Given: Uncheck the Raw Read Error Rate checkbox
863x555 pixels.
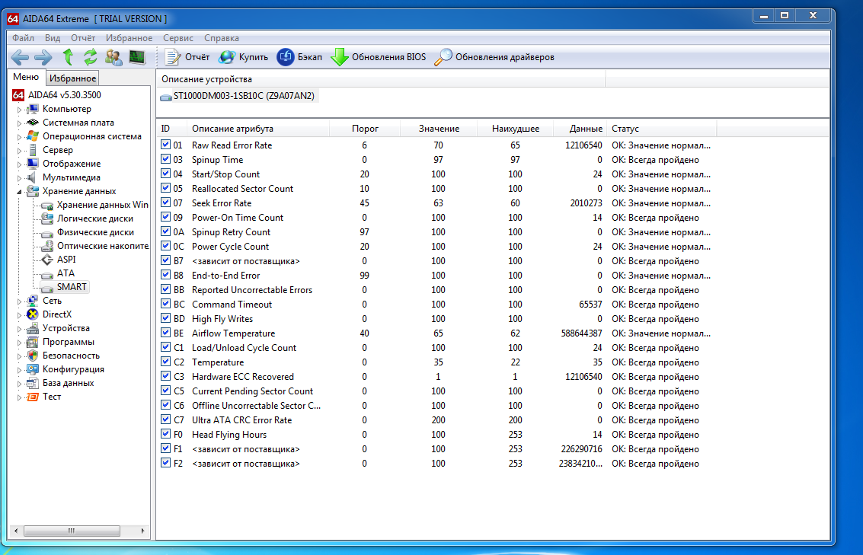Looking at the screenshot, I should coord(165,145).
